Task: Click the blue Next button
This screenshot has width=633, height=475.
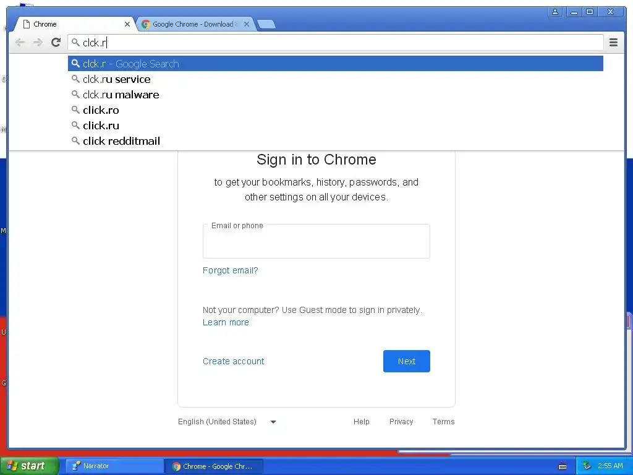Action: (407, 361)
